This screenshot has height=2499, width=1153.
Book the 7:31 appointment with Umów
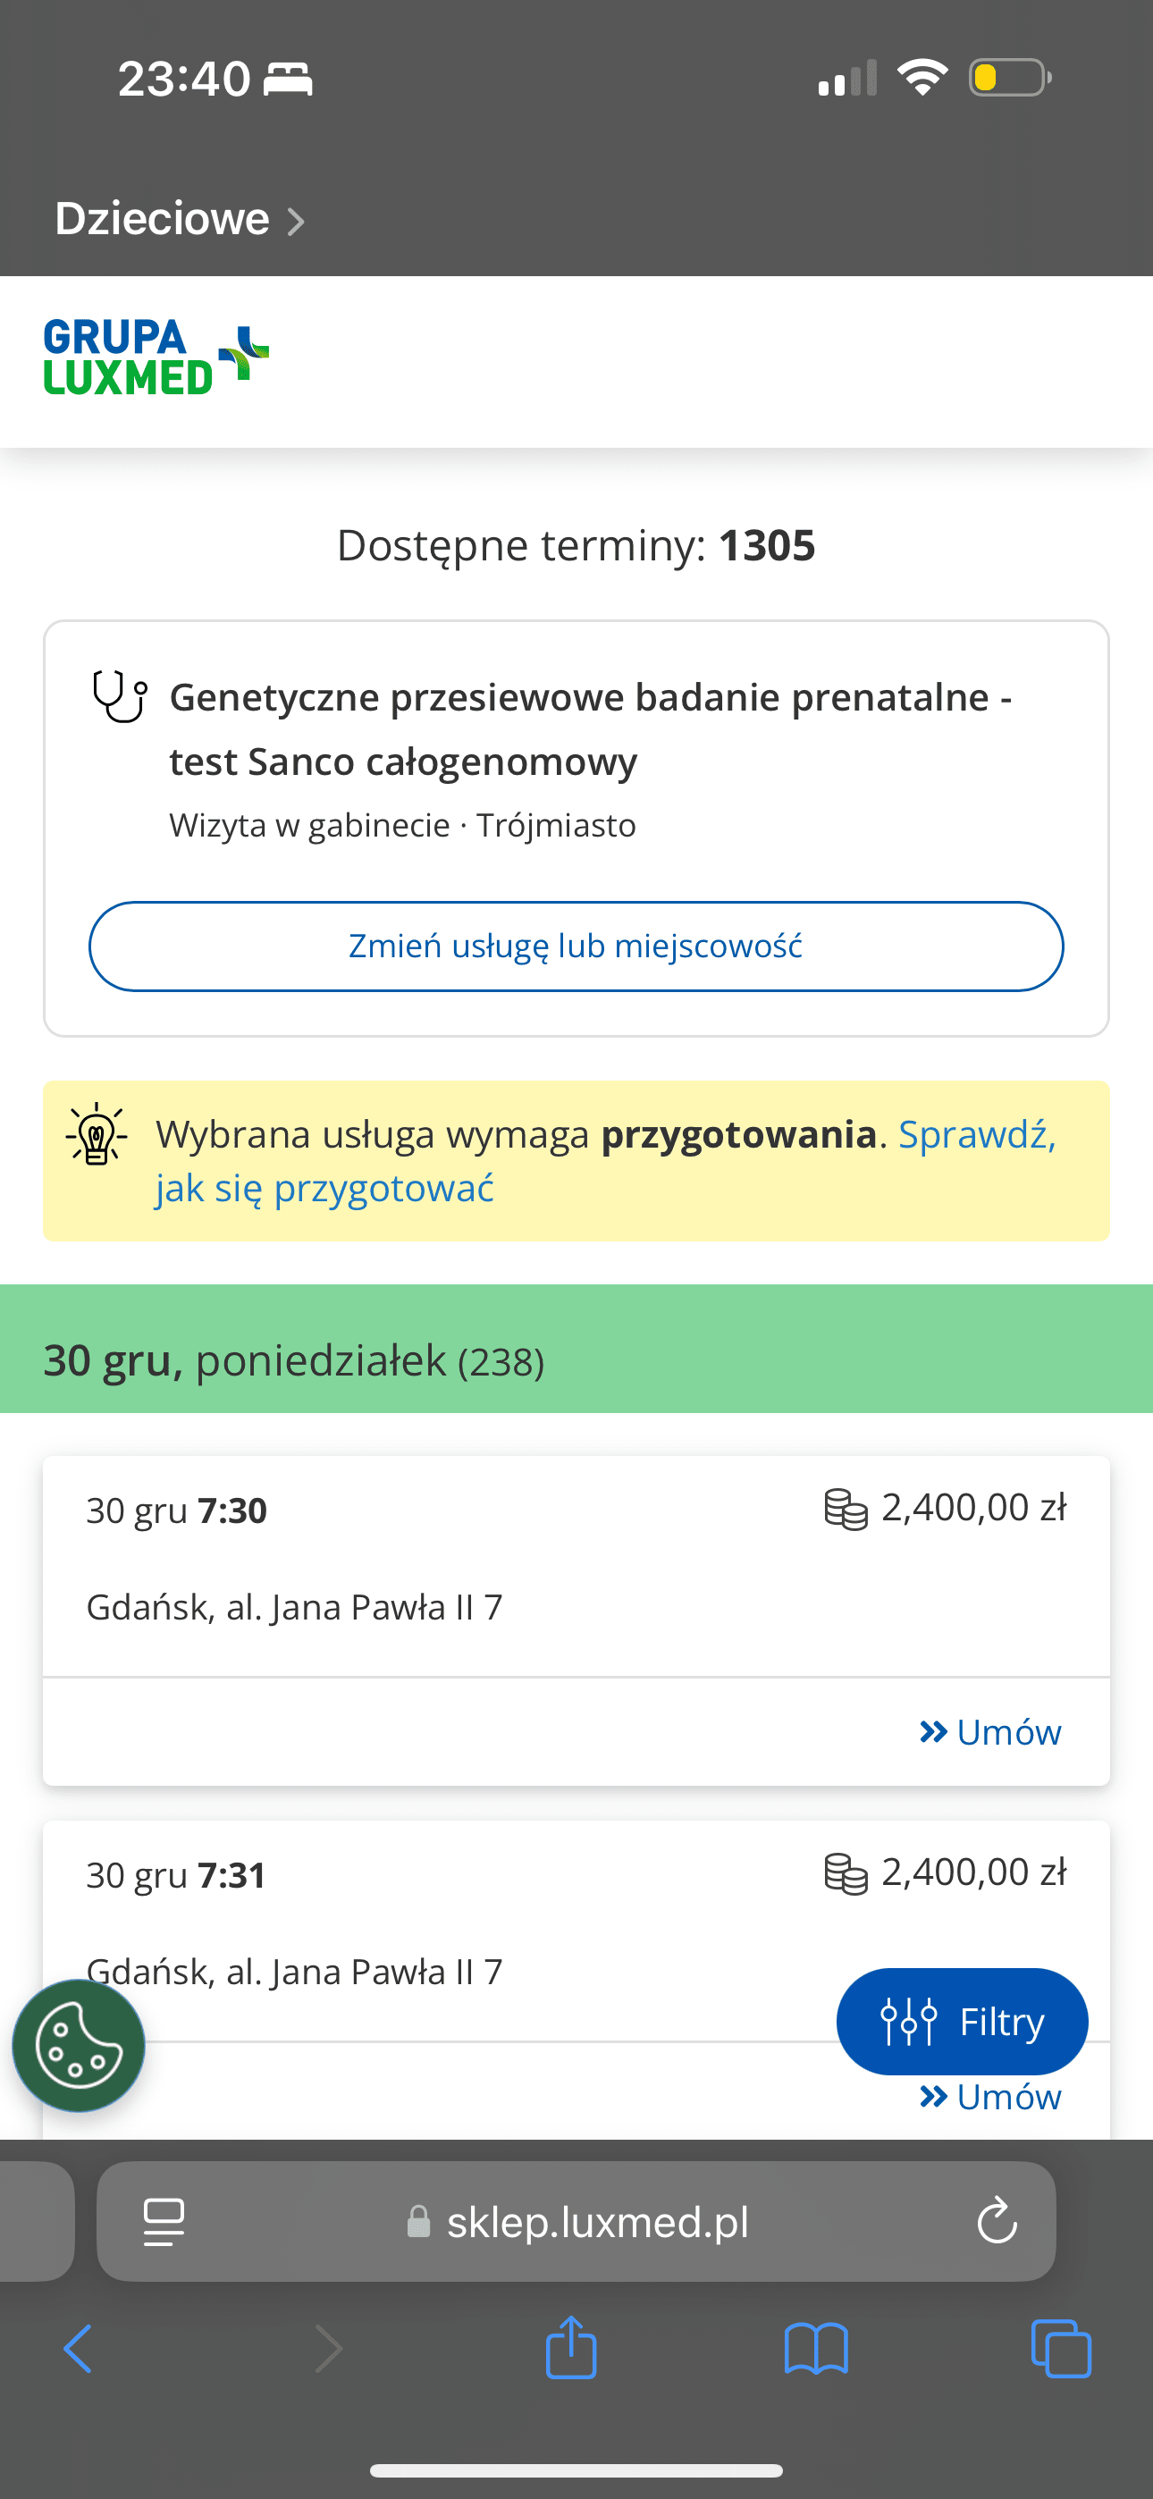991,2098
